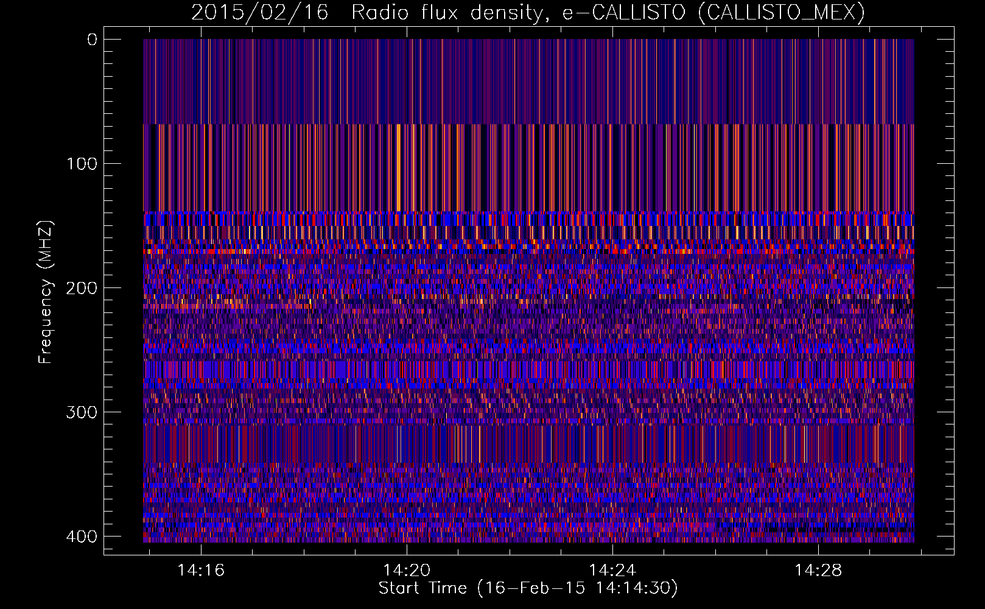The height and width of the screenshot is (609, 985).
Task: Select the '100' frequency axis label
Action: pos(82,164)
